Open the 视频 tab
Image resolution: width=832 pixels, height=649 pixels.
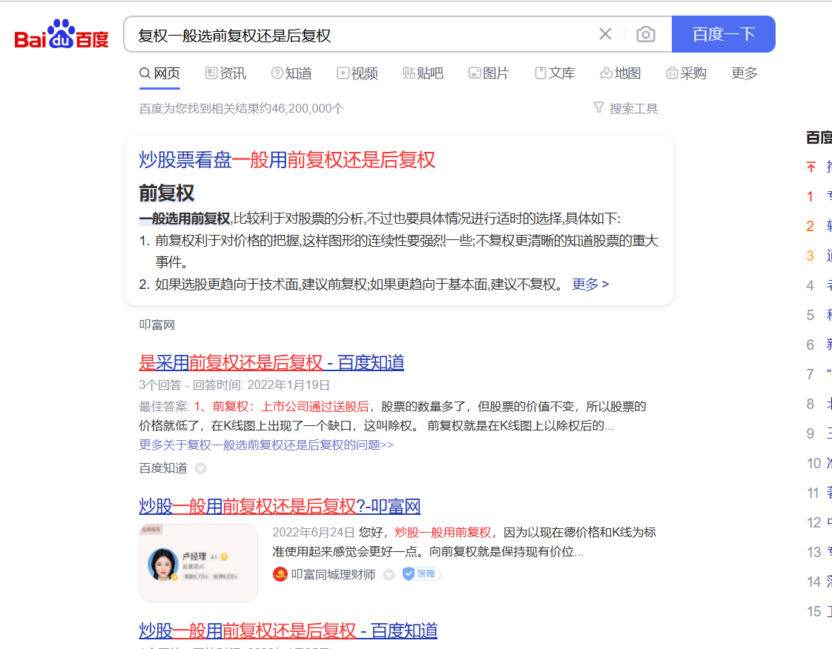(x=357, y=73)
